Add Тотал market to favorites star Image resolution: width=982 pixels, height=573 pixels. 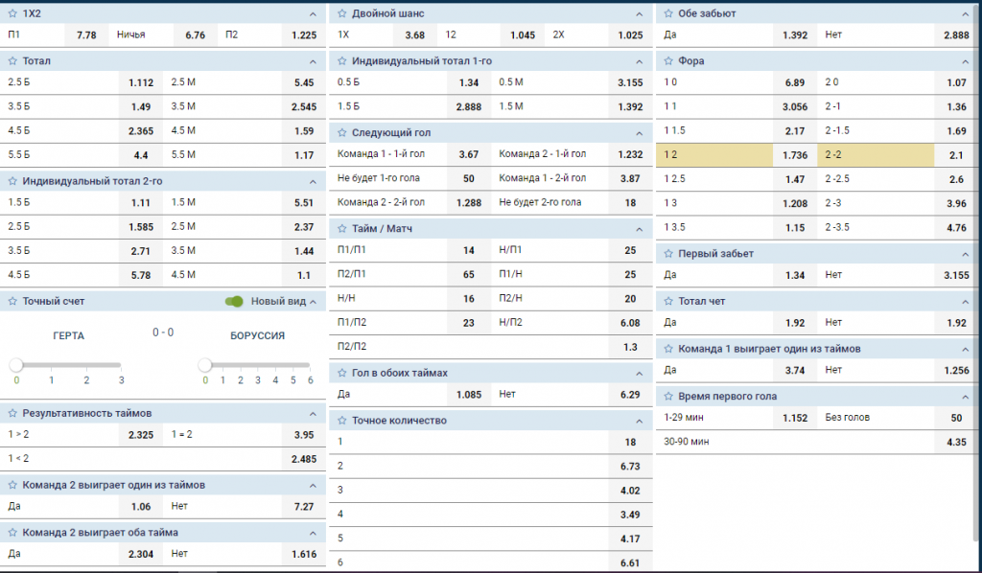(12, 61)
